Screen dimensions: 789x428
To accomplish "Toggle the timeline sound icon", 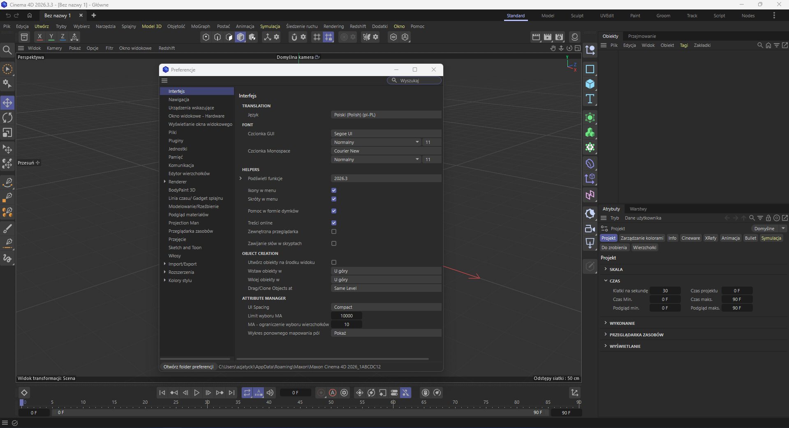I will (270, 393).
